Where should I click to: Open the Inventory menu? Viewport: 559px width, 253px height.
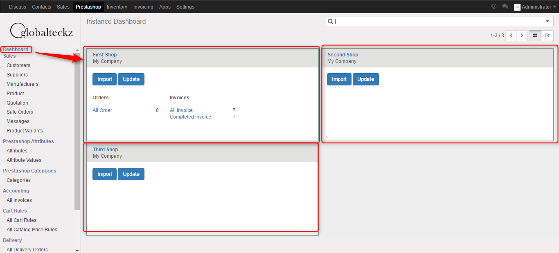click(117, 7)
